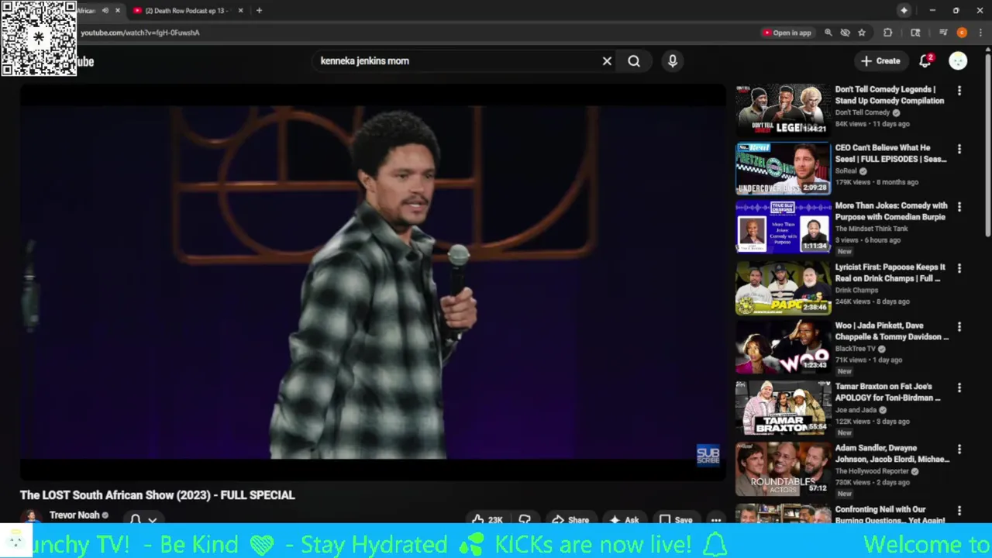The height and width of the screenshot is (558, 992).
Task: Open options menu for CEO Can't Believe video
Action: tap(959, 149)
